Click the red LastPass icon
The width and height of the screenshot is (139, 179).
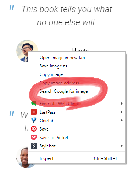tap(34, 112)
